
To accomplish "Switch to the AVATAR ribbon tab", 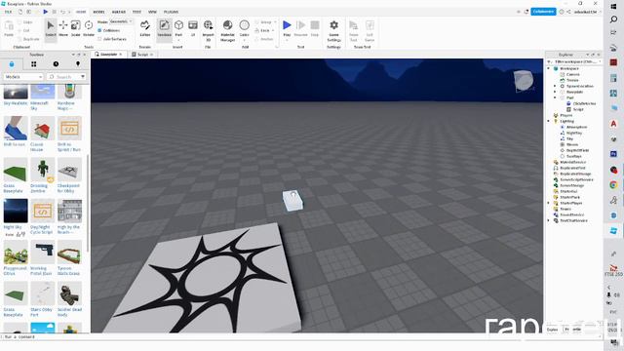I will 119,12.
